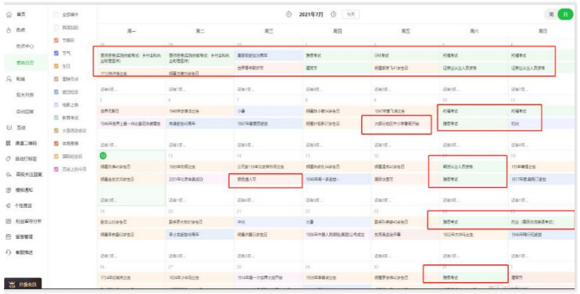Open the 建军节 event on August 1
The image size is (580, 294).
tap(542, 277)
